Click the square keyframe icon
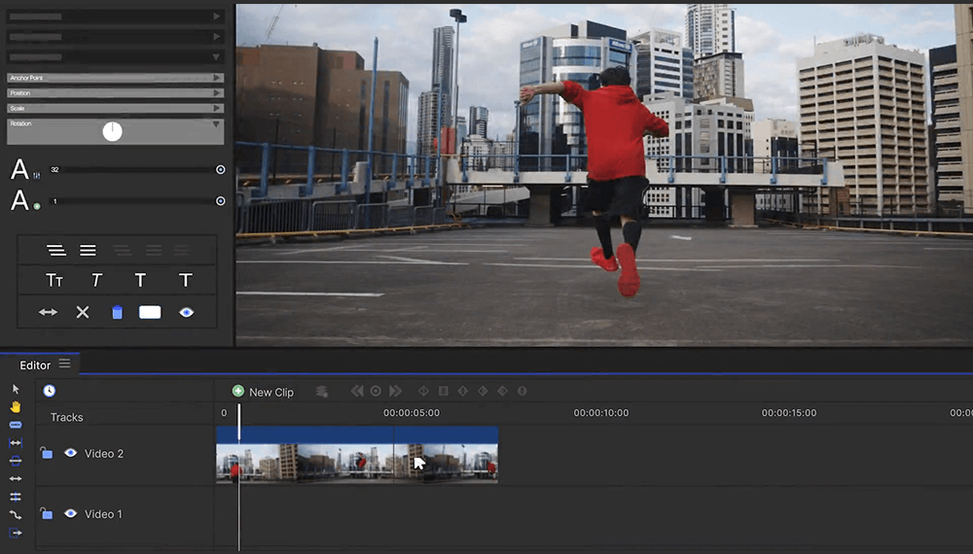The image size is (973, 554). click(x=443, y=391)
